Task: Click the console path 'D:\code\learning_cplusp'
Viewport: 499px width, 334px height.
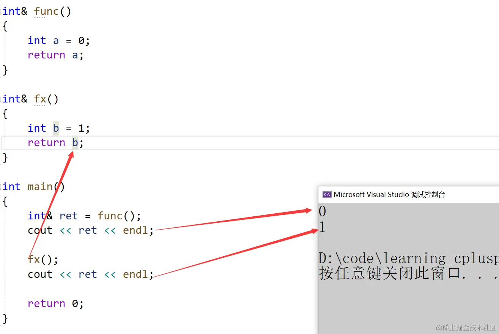Action: pyautogui.click(x=409, y=258)
